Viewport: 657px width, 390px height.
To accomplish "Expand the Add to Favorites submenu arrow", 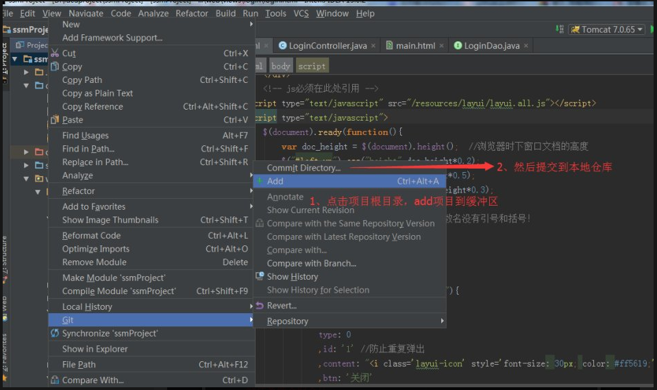I will 251,206.
